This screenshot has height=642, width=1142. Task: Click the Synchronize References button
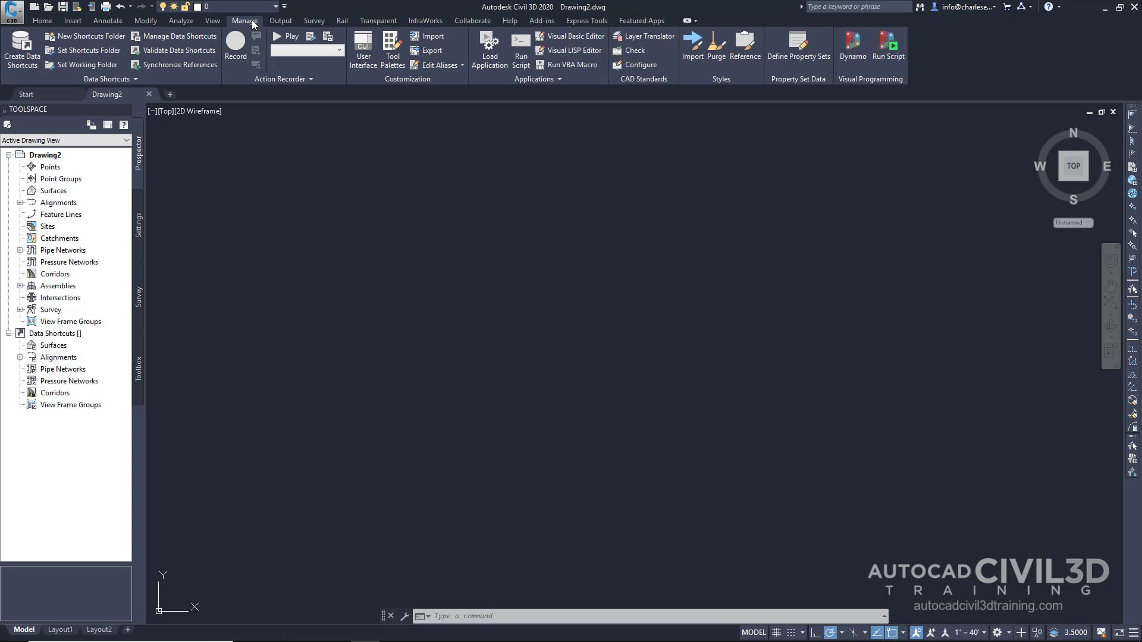click(x=174, y=64)
